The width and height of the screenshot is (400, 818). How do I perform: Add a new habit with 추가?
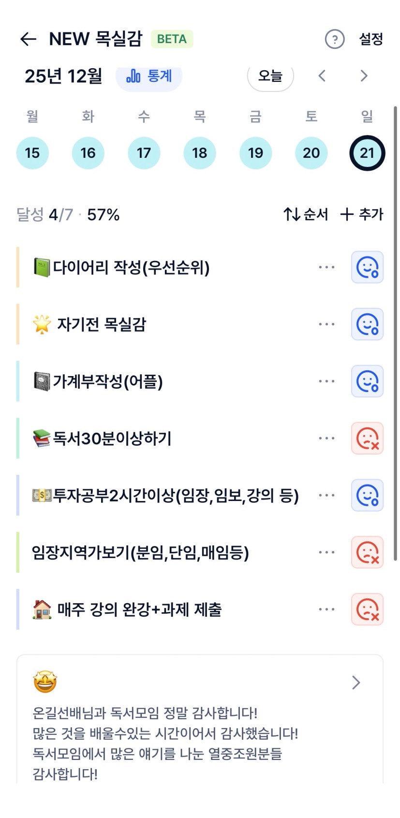[x=362, y=214]
